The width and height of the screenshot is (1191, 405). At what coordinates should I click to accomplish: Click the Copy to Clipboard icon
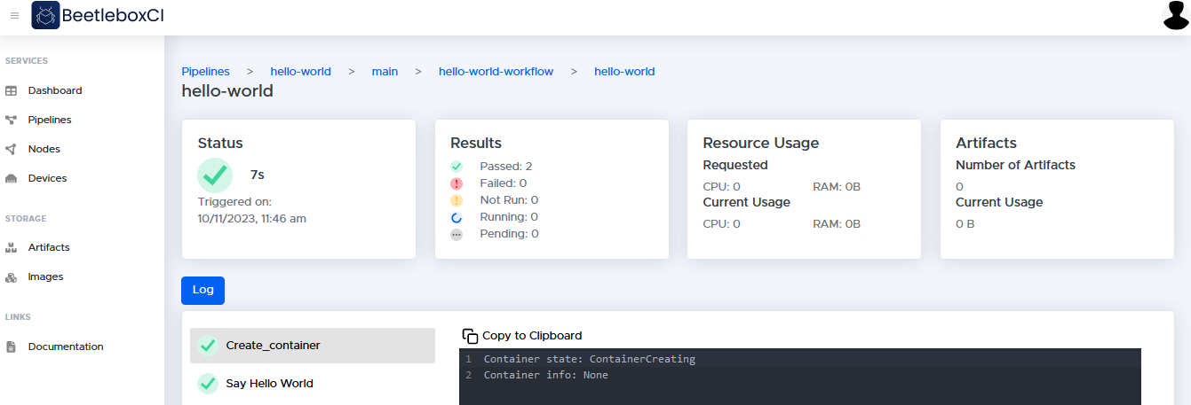(x=470, y=336)
